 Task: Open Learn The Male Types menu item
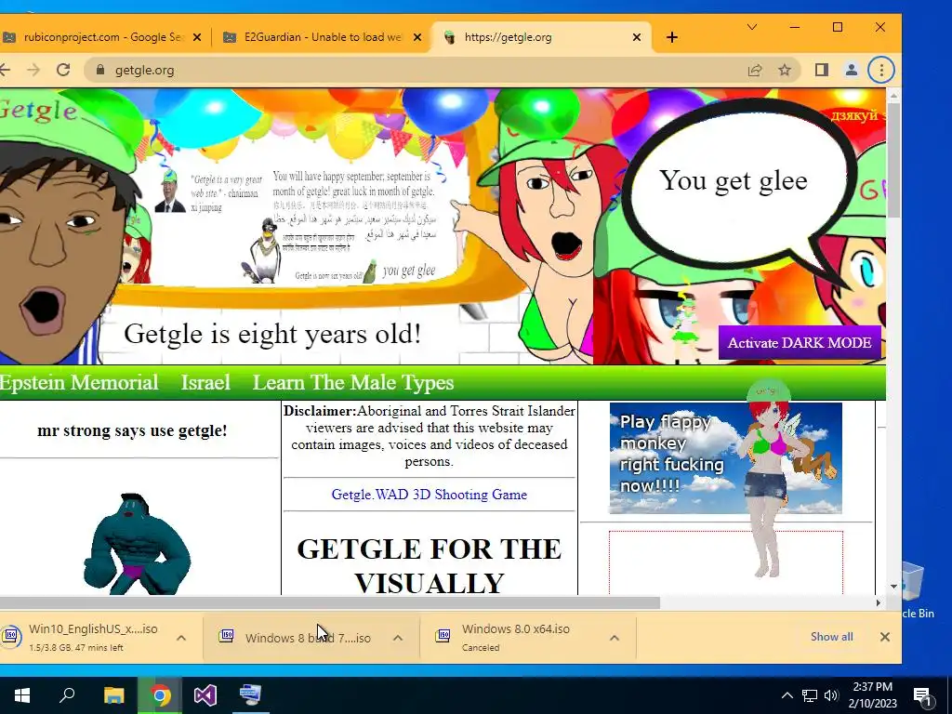352,382
